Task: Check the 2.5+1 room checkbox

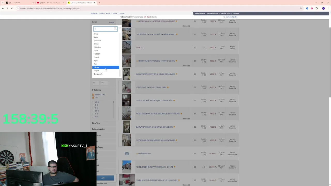Action: click(x=93, y=111)
